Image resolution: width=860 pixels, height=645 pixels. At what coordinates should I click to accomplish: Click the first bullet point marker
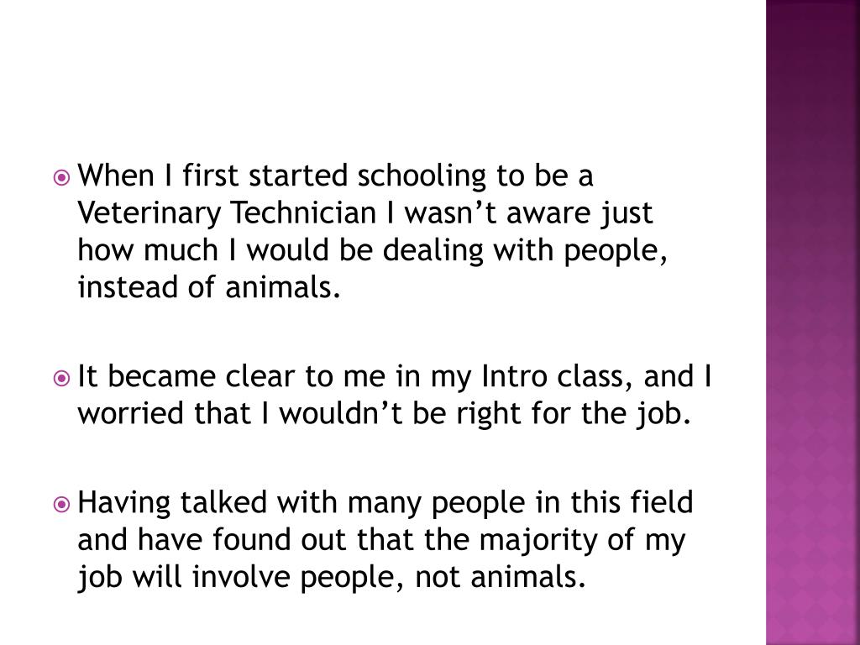pyautogui.click(x=61, y=178)
